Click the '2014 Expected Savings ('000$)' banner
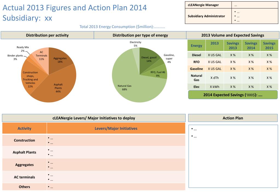 [233, 95]
